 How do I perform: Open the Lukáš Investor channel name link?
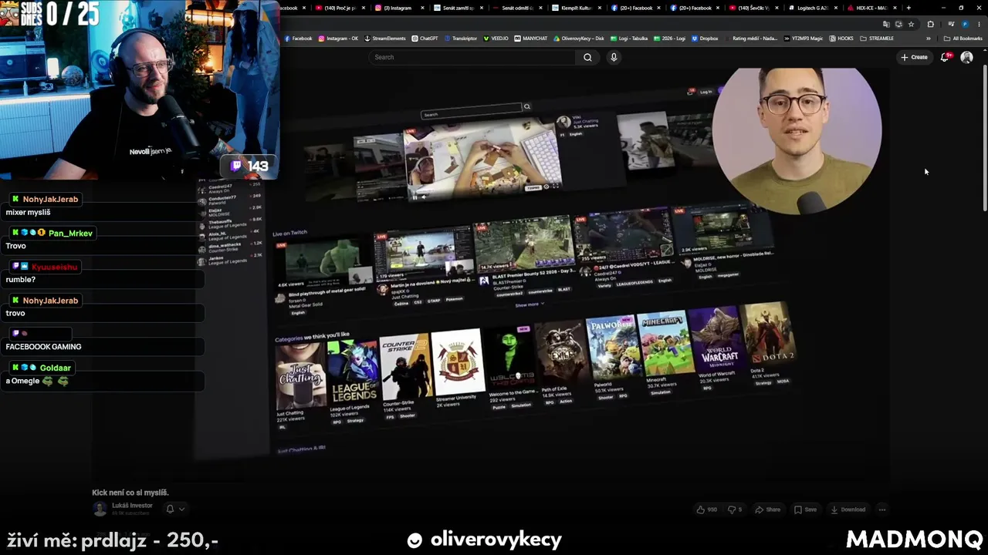(132, 506)
